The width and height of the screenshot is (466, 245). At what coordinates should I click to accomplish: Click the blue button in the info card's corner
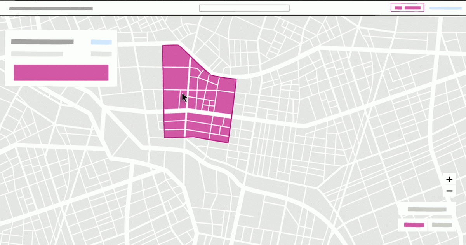point(102,41)
